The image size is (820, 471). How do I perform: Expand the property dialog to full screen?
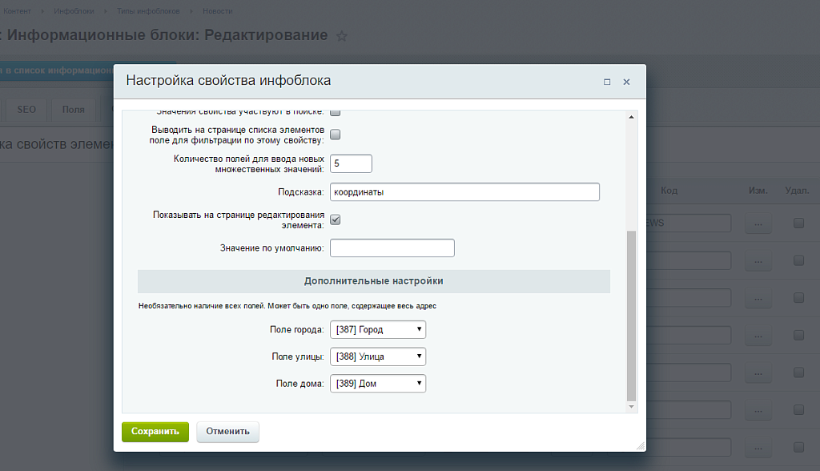[x=607, y=82]
